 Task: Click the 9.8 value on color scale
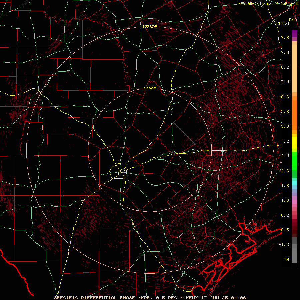click(x=285, y=37)
